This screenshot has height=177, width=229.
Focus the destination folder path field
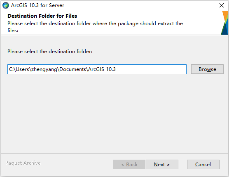(x=97, y=69)
